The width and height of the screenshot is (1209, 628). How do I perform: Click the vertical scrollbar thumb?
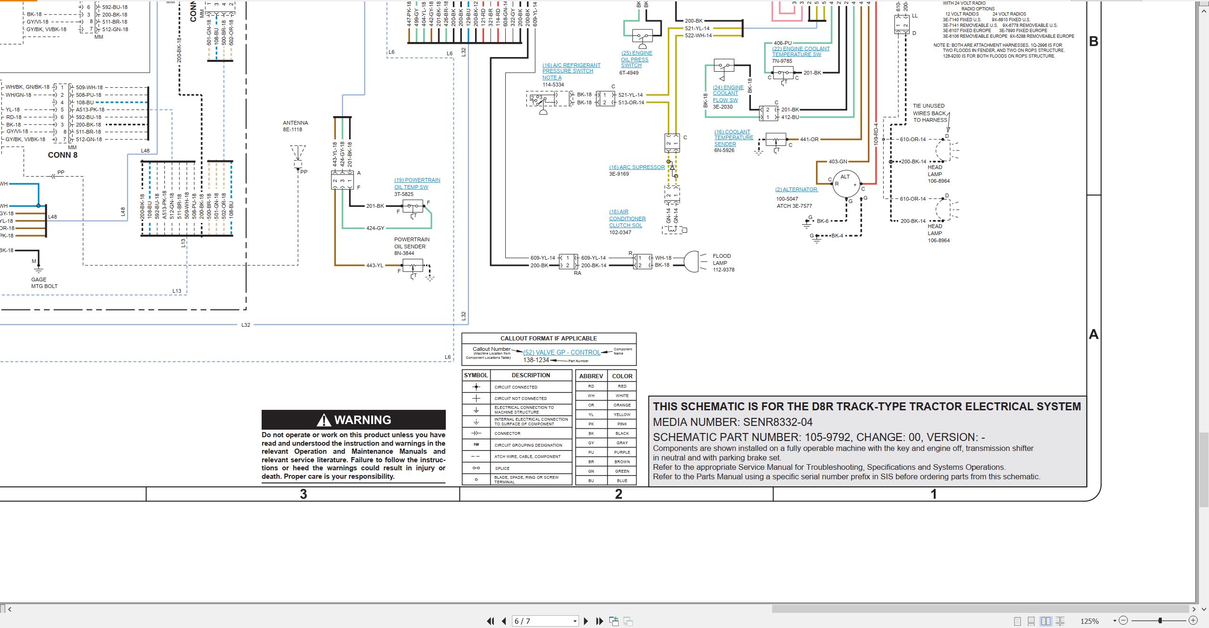[1204, 469]
